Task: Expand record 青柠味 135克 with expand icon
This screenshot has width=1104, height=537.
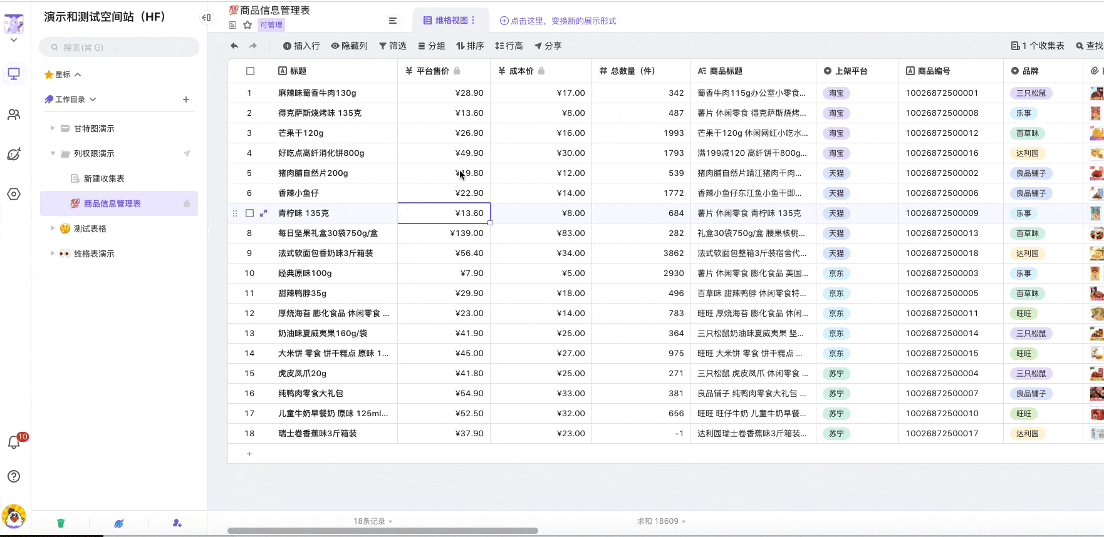Action: click(x=264, y=213)
